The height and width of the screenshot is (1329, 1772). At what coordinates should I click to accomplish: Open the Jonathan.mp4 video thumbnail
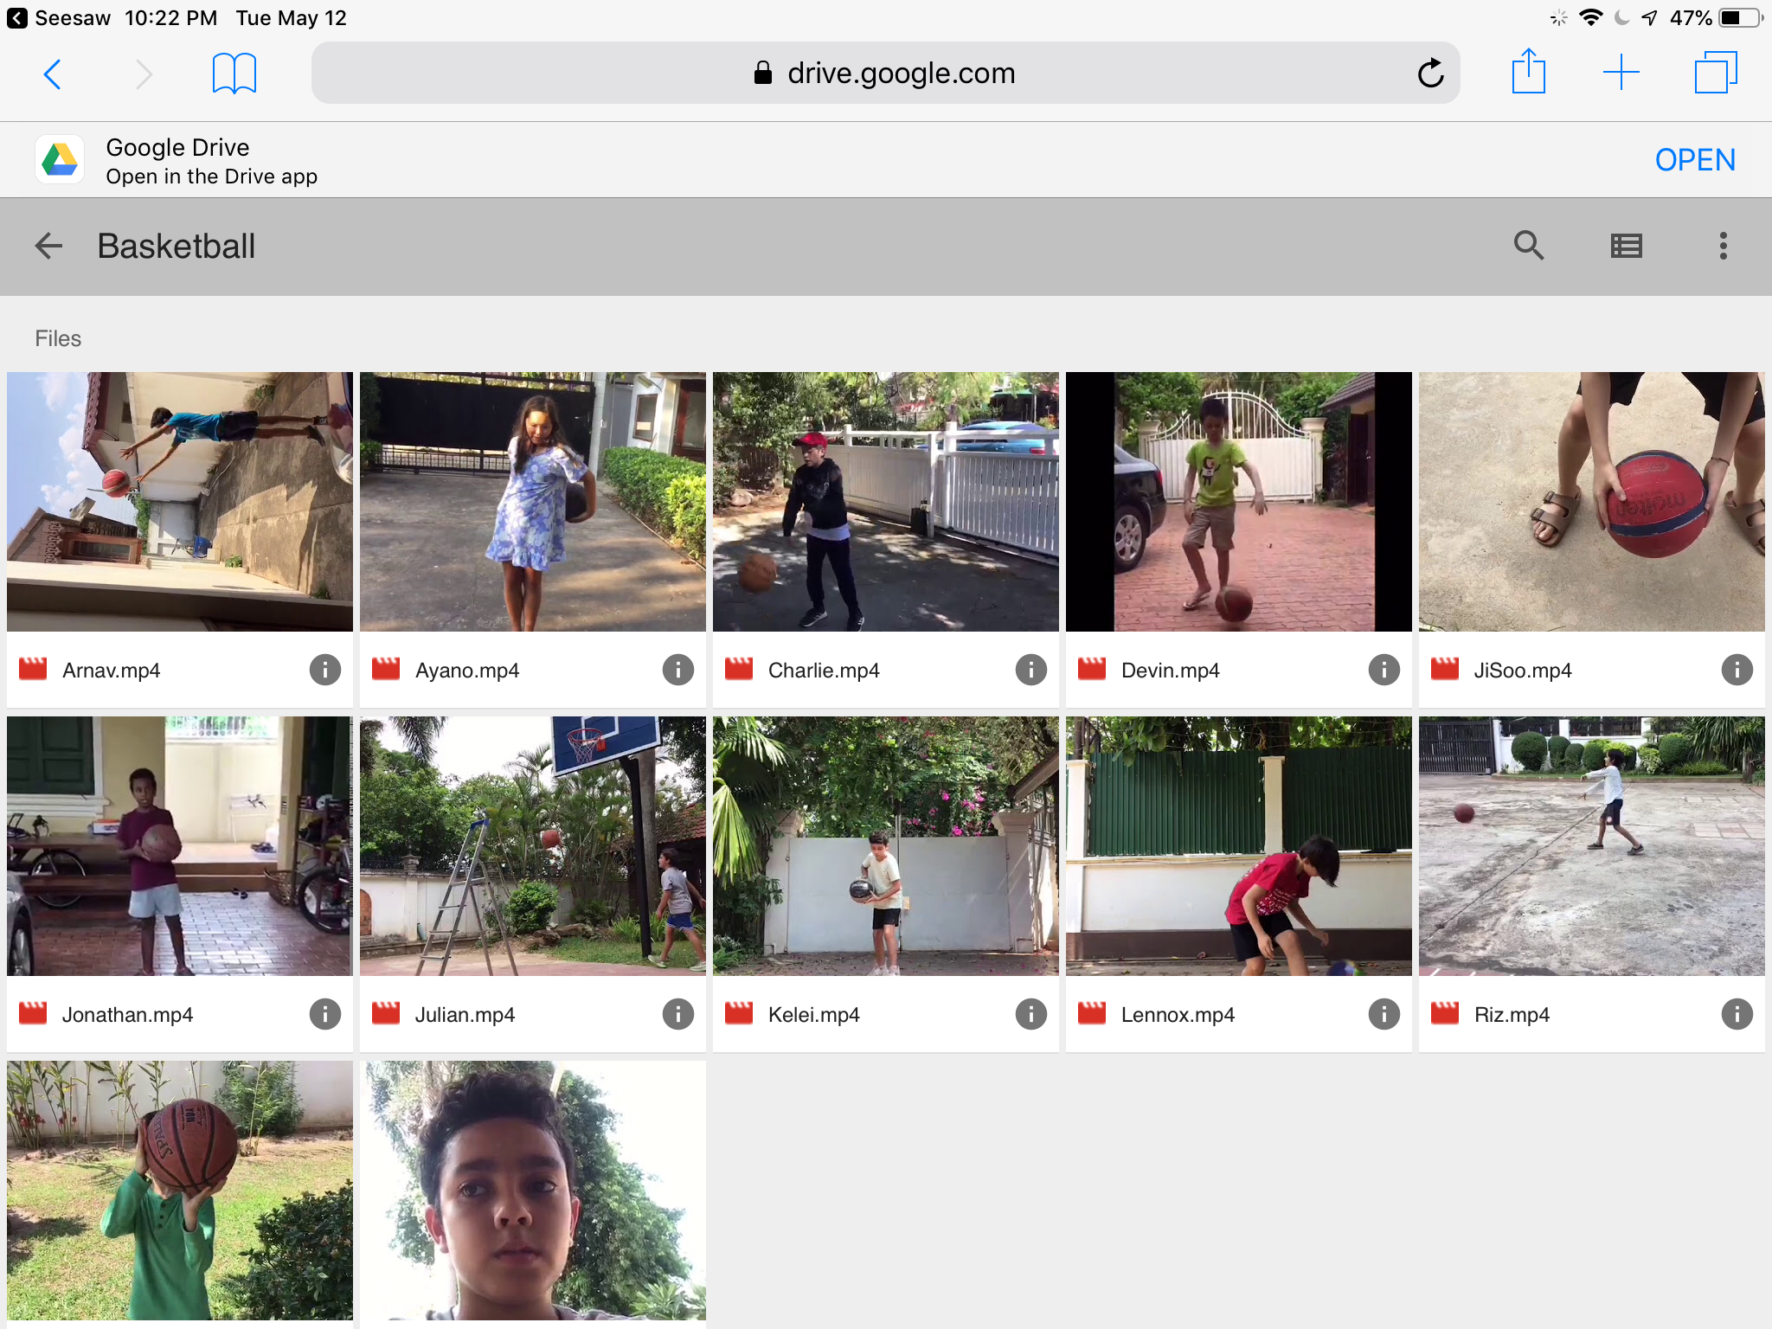click(180, 846)
